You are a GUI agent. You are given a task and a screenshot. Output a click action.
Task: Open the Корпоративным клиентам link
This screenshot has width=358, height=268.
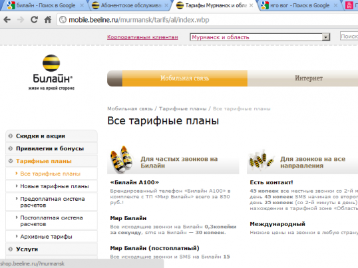pyautogui.click(x=142, y=37)
